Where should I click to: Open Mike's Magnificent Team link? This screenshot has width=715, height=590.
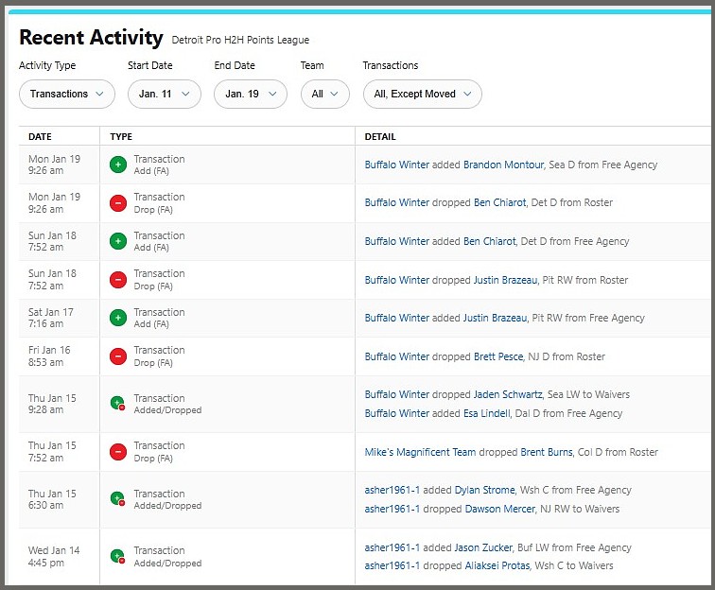point(420,452)
